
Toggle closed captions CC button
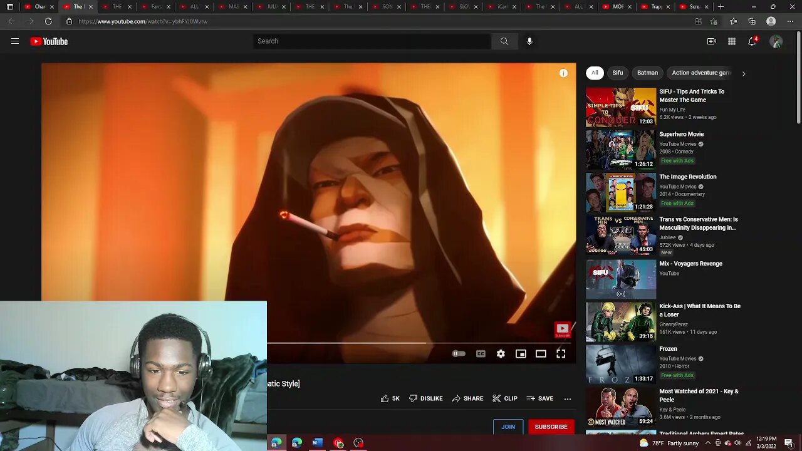coord(481,354)
